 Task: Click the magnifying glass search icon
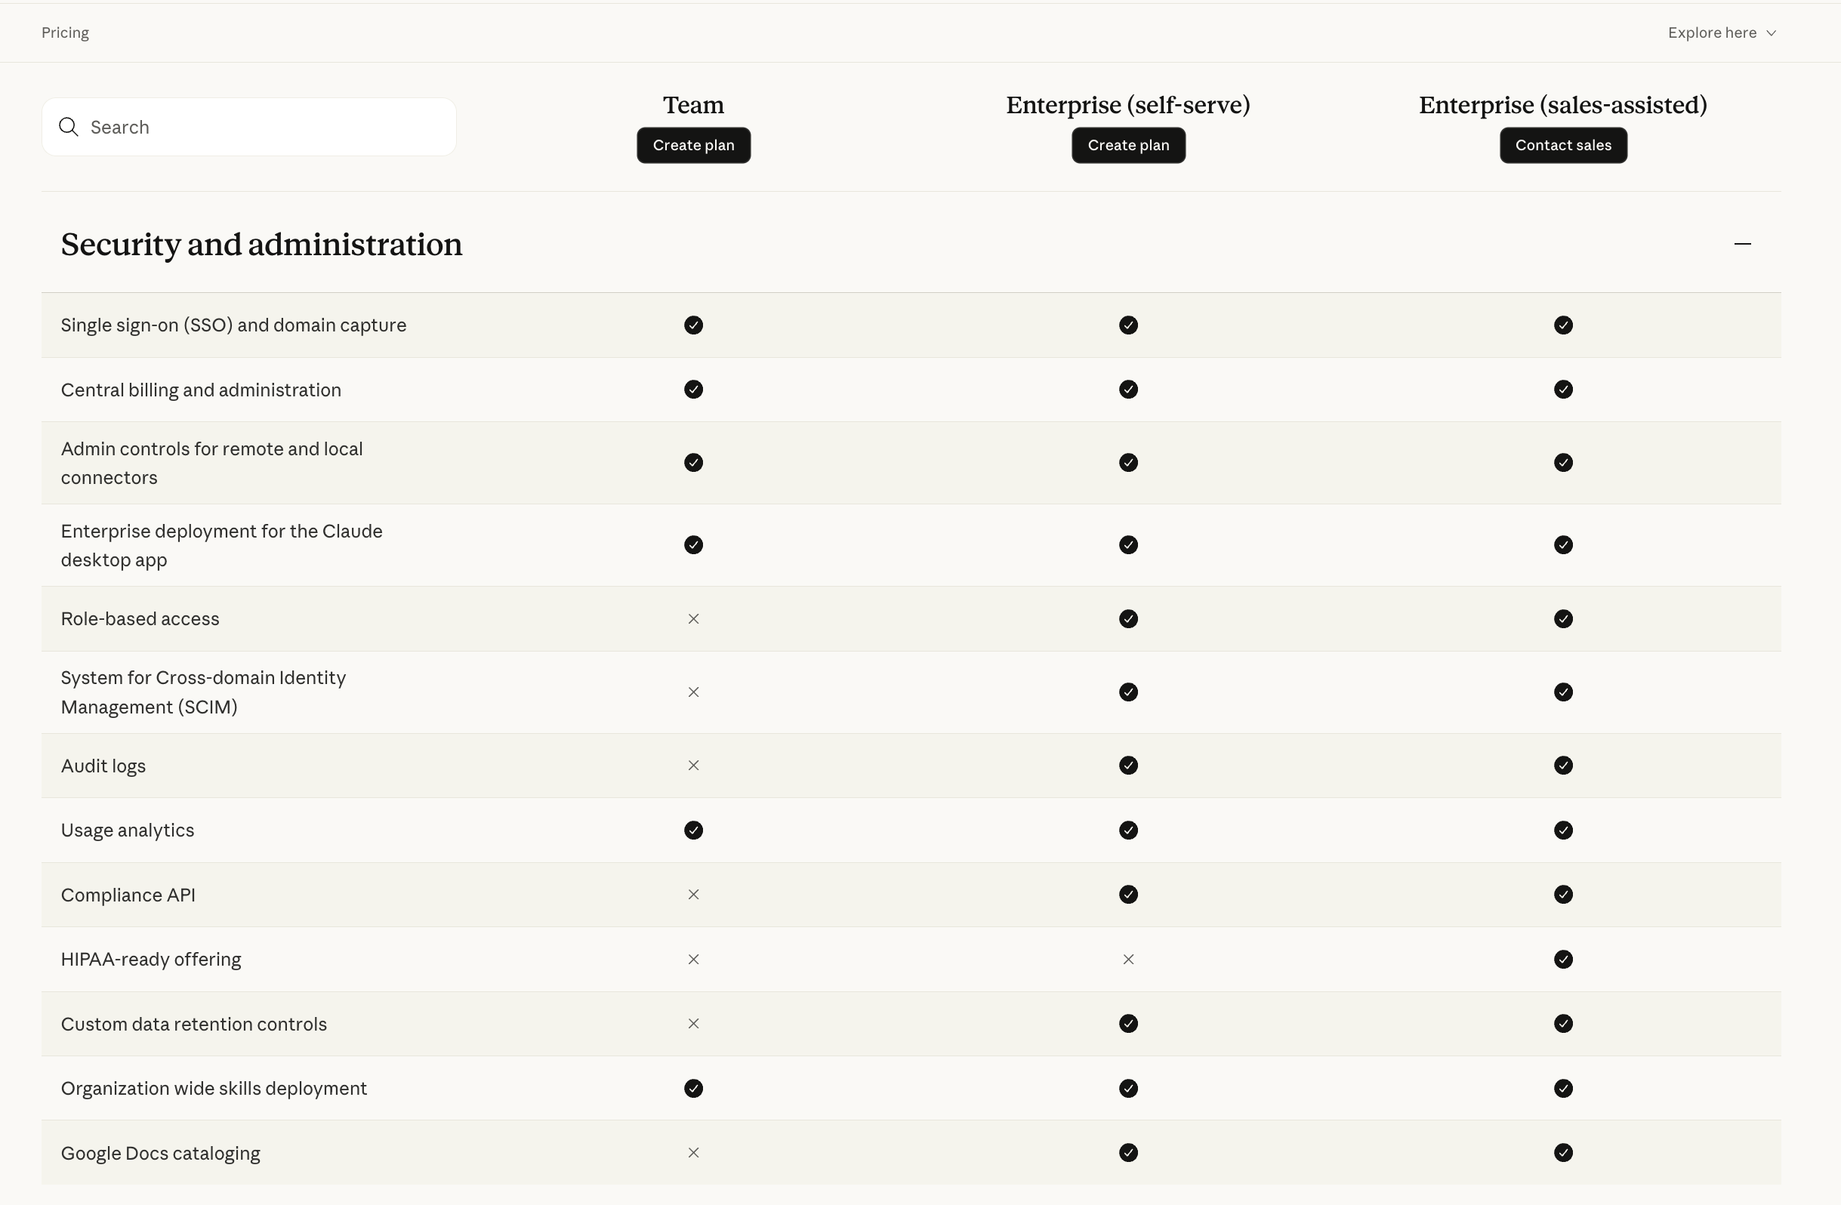69,127
